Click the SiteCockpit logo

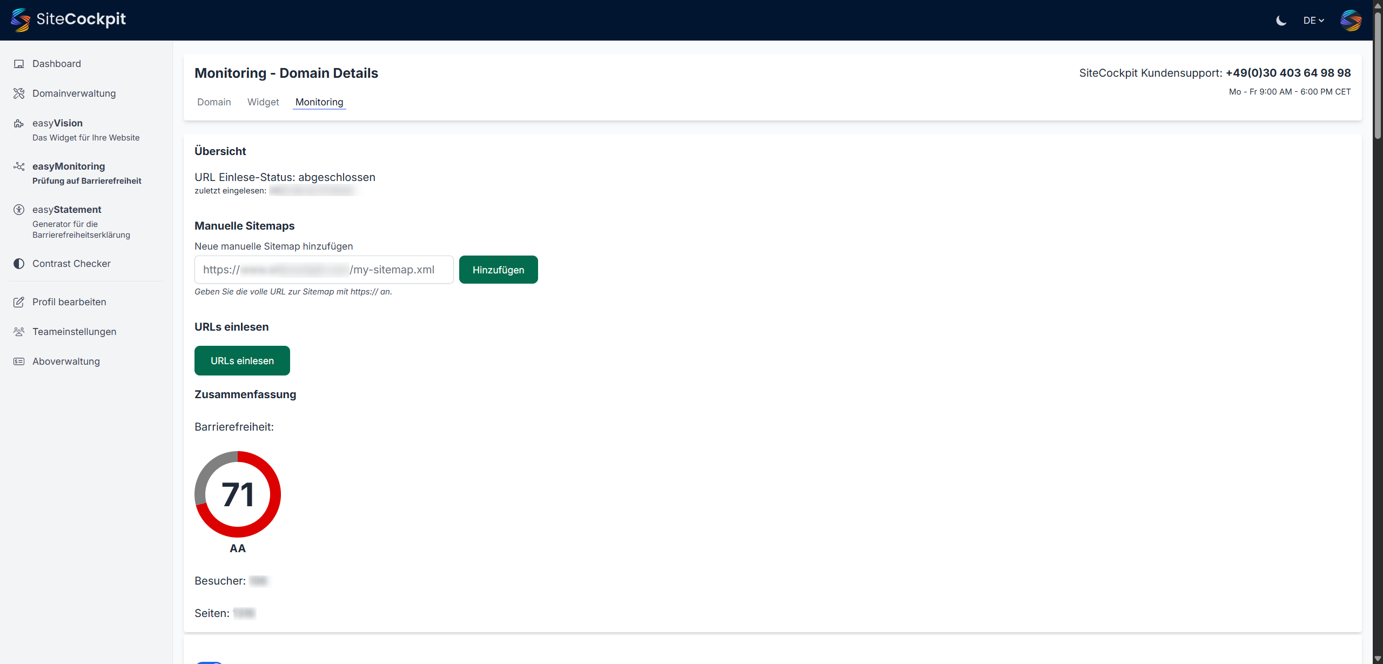68,19
